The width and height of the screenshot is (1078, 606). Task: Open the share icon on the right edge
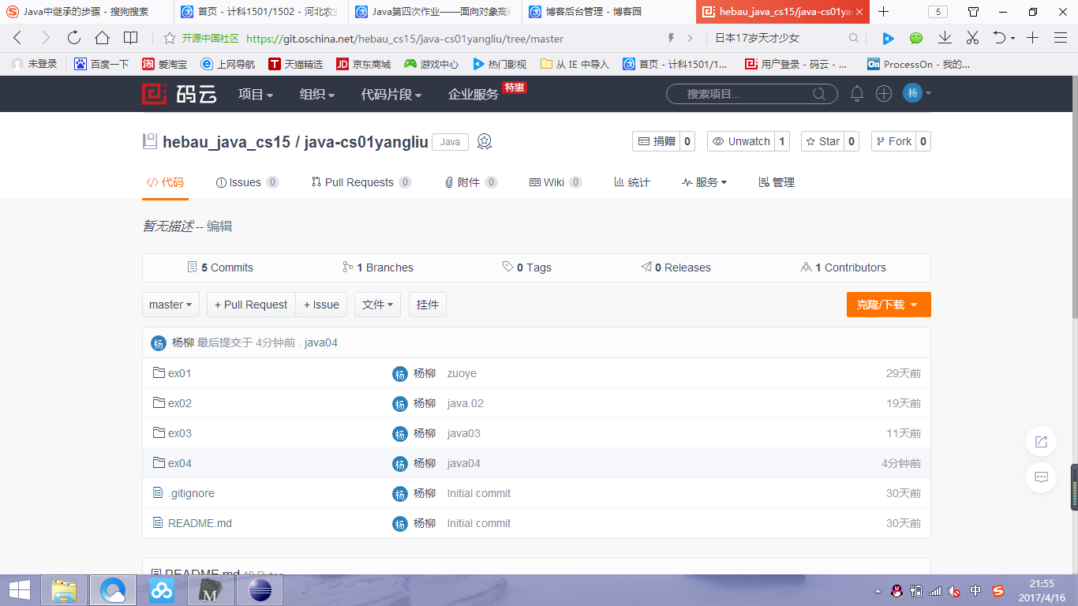click(x=1040, y=441)
